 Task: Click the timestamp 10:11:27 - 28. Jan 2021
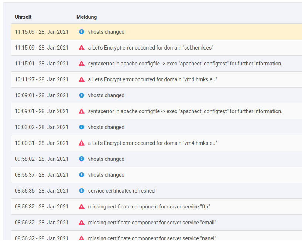tap(41, 79)
